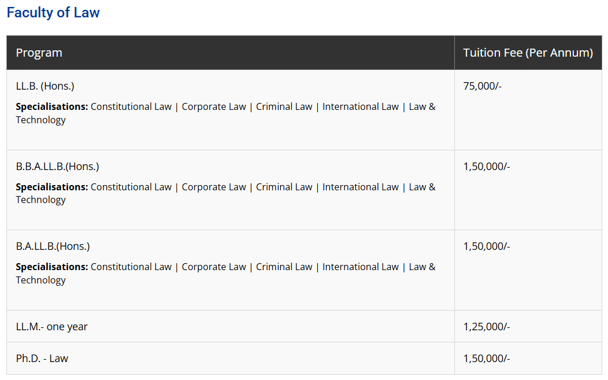This screenshot has width=608, height=380.
Task: Open the Ph.D. - Law program row
Action: pos(42,359)
